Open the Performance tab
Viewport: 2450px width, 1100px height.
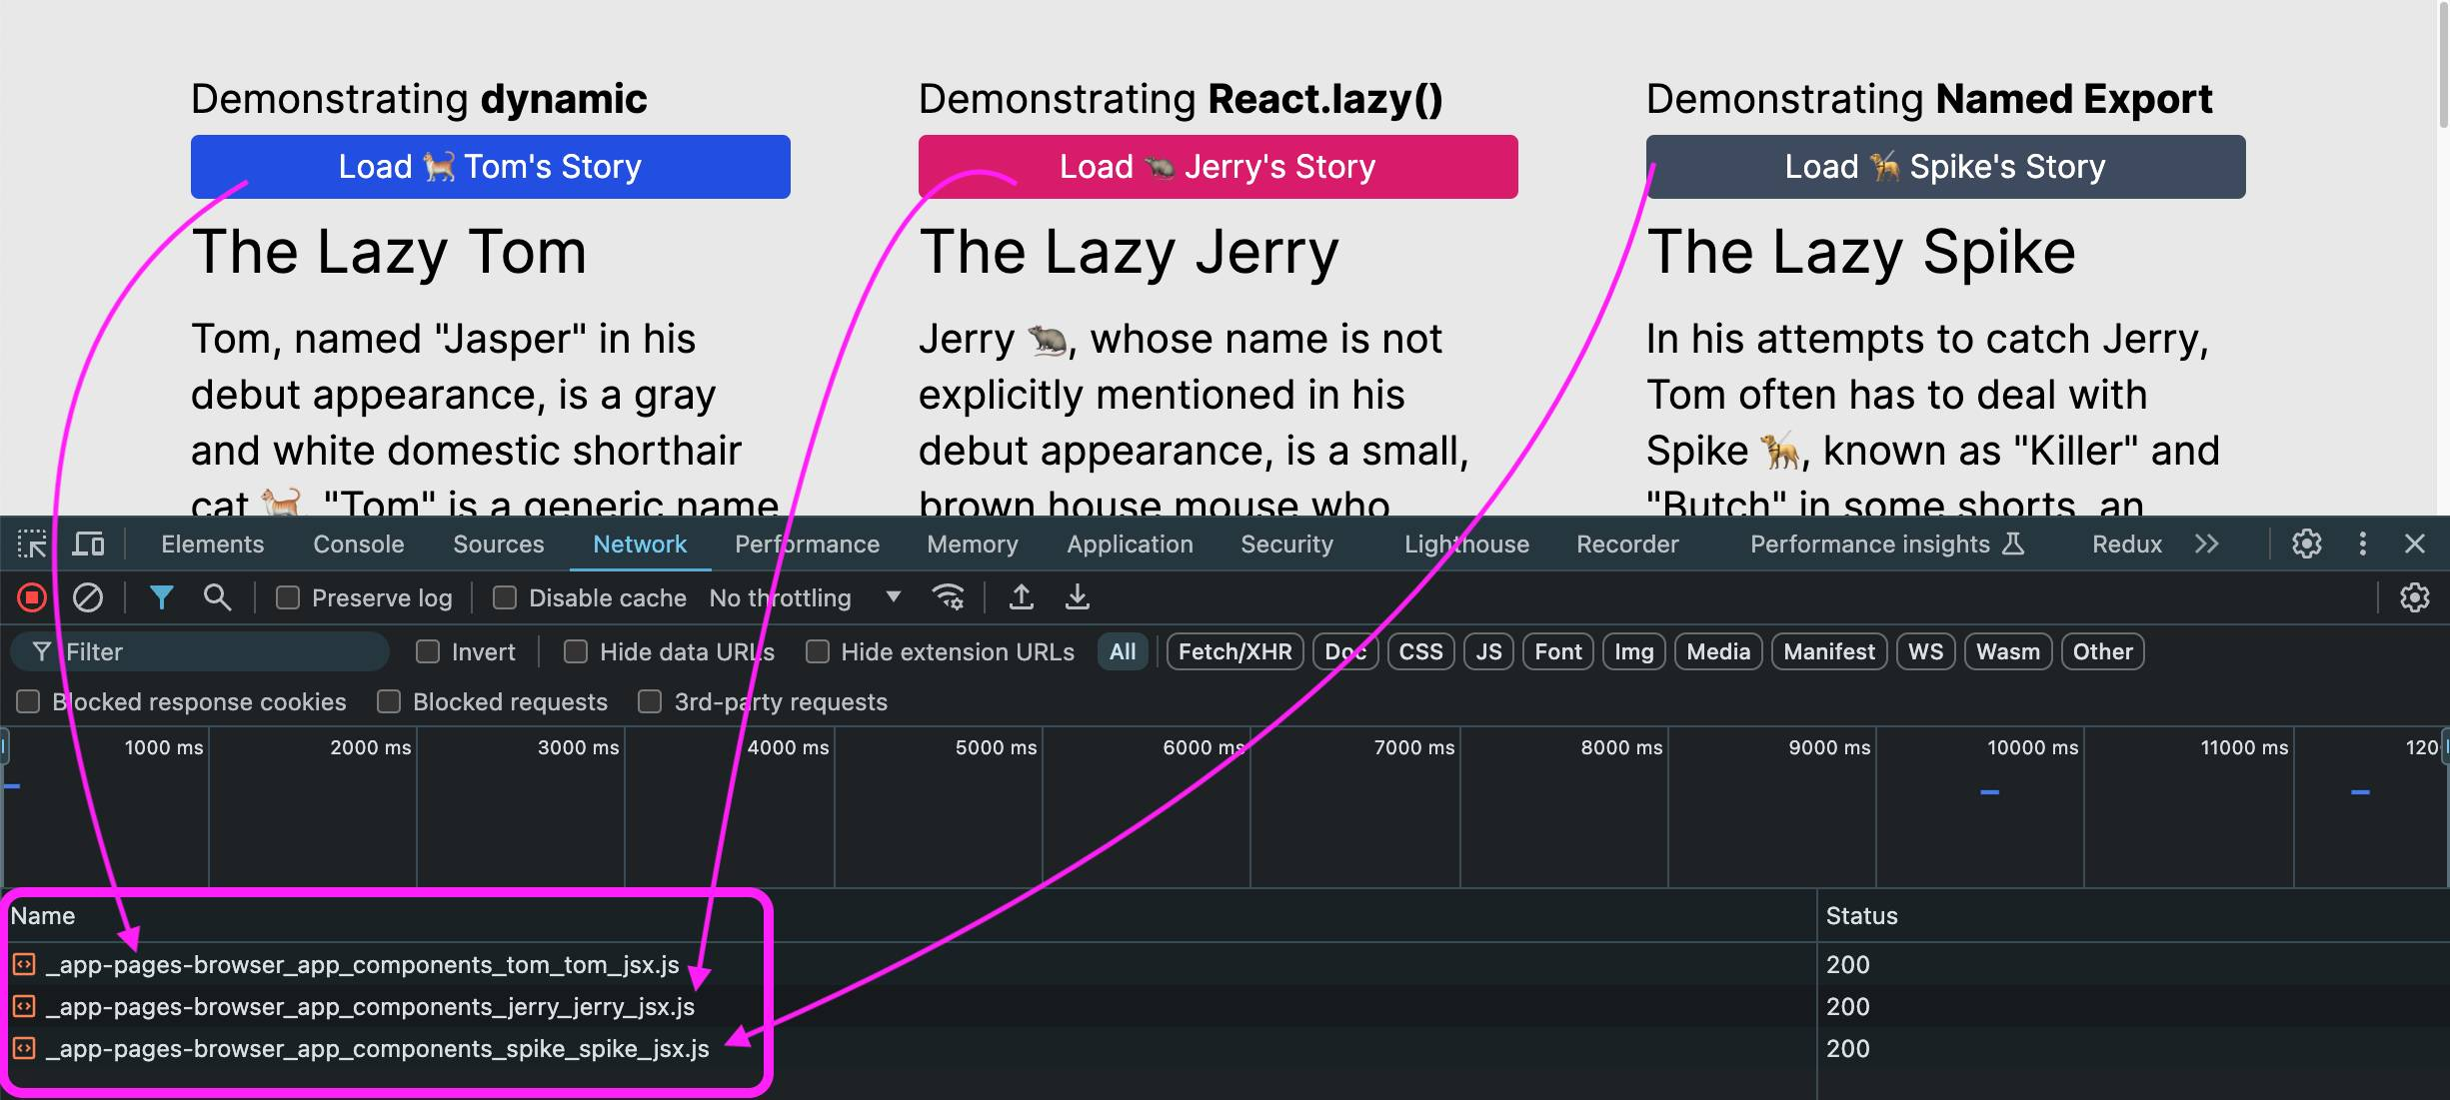[808, 545]
